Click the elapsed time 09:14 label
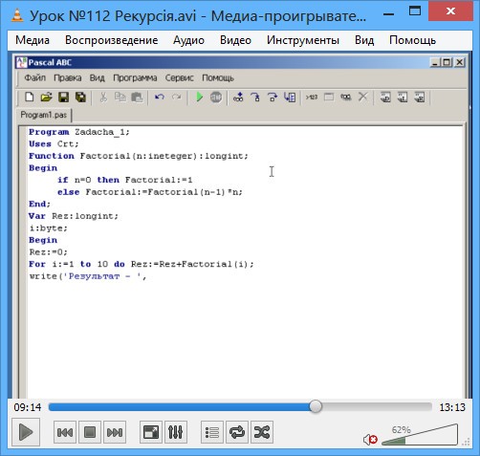Image resolution: width=480 pixels, height=456 pixels. 28,407
